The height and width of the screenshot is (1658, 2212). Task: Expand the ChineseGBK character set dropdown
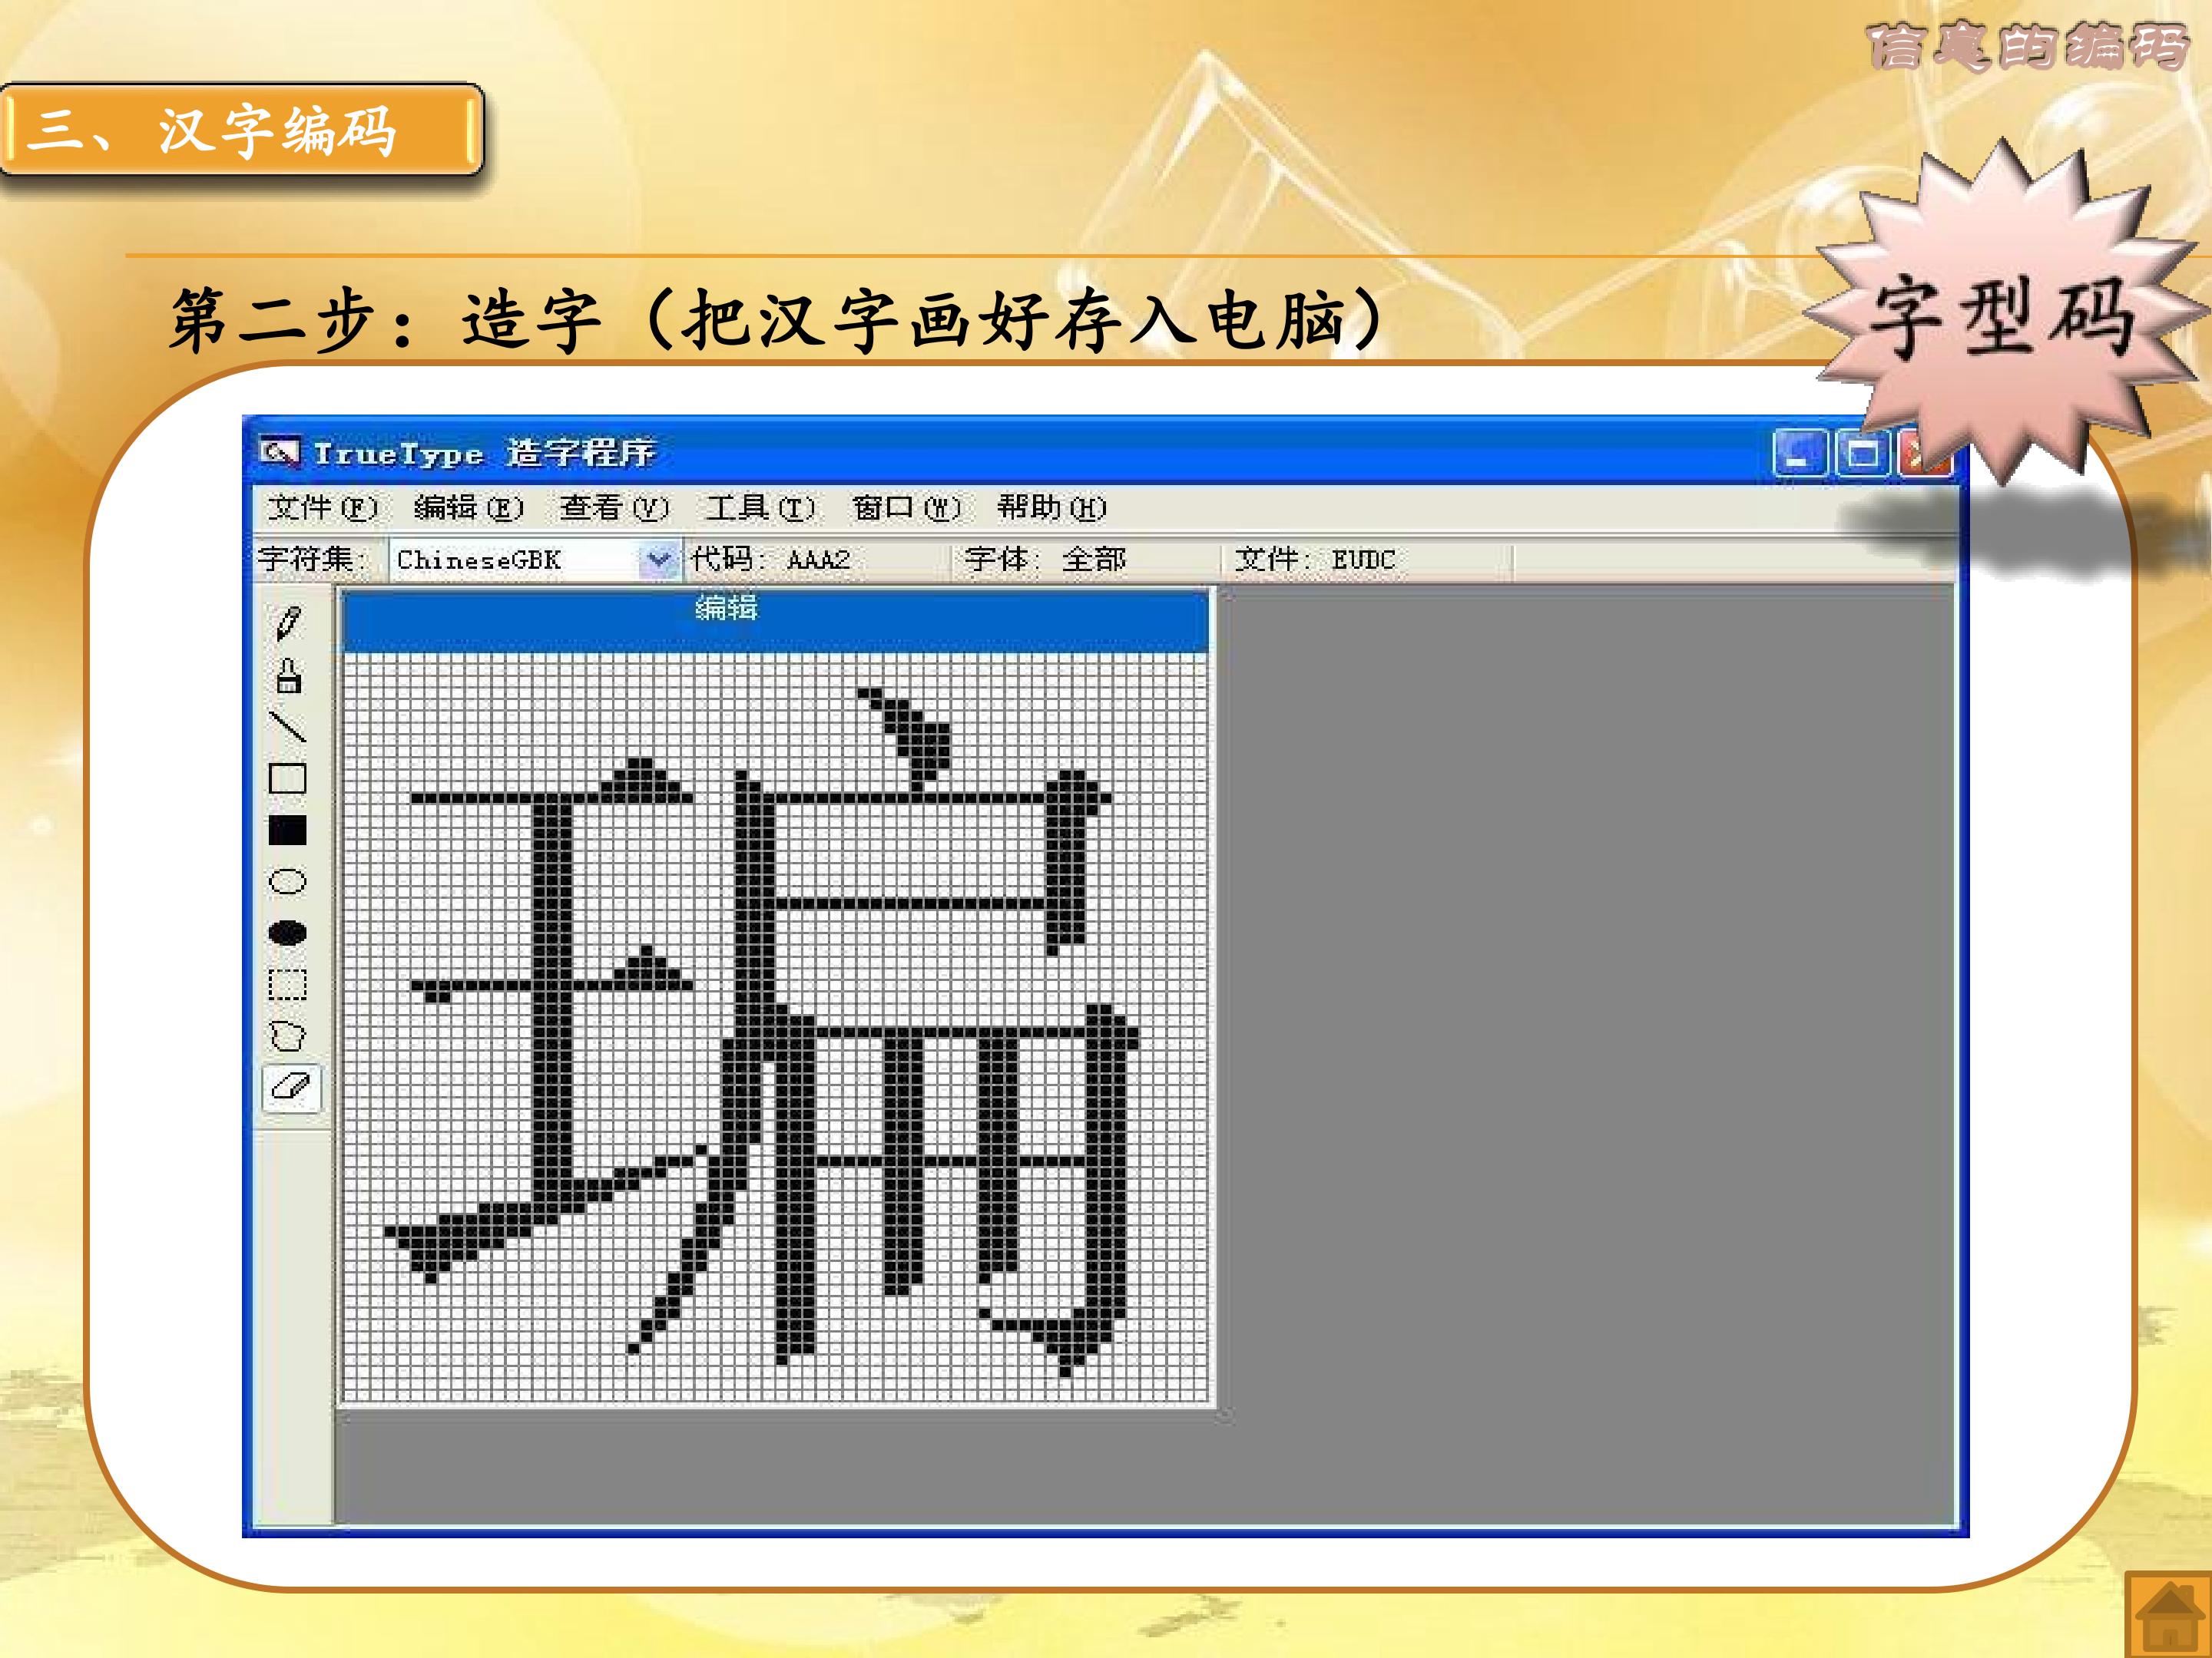658,560
